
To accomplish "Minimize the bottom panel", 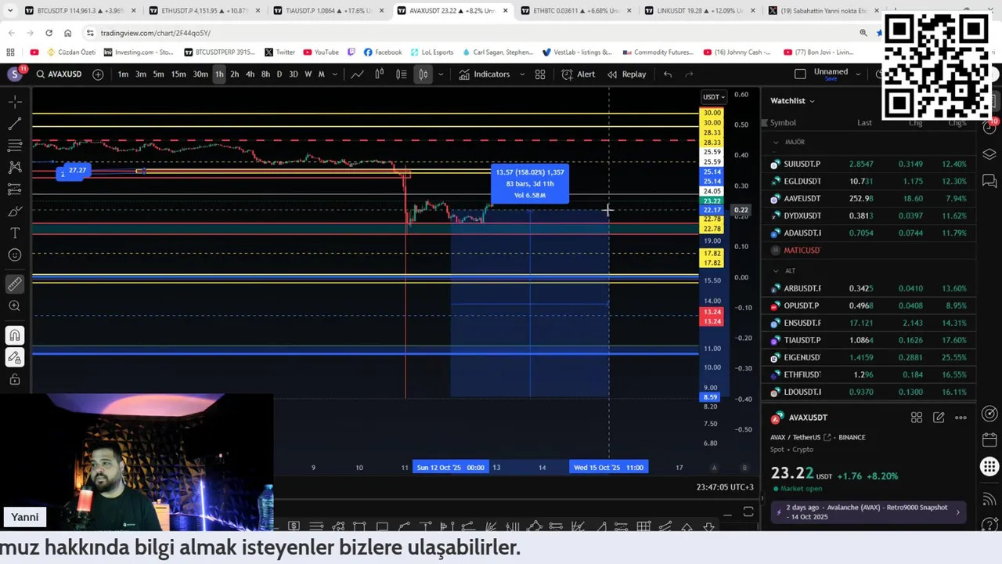I will (727, 513).
